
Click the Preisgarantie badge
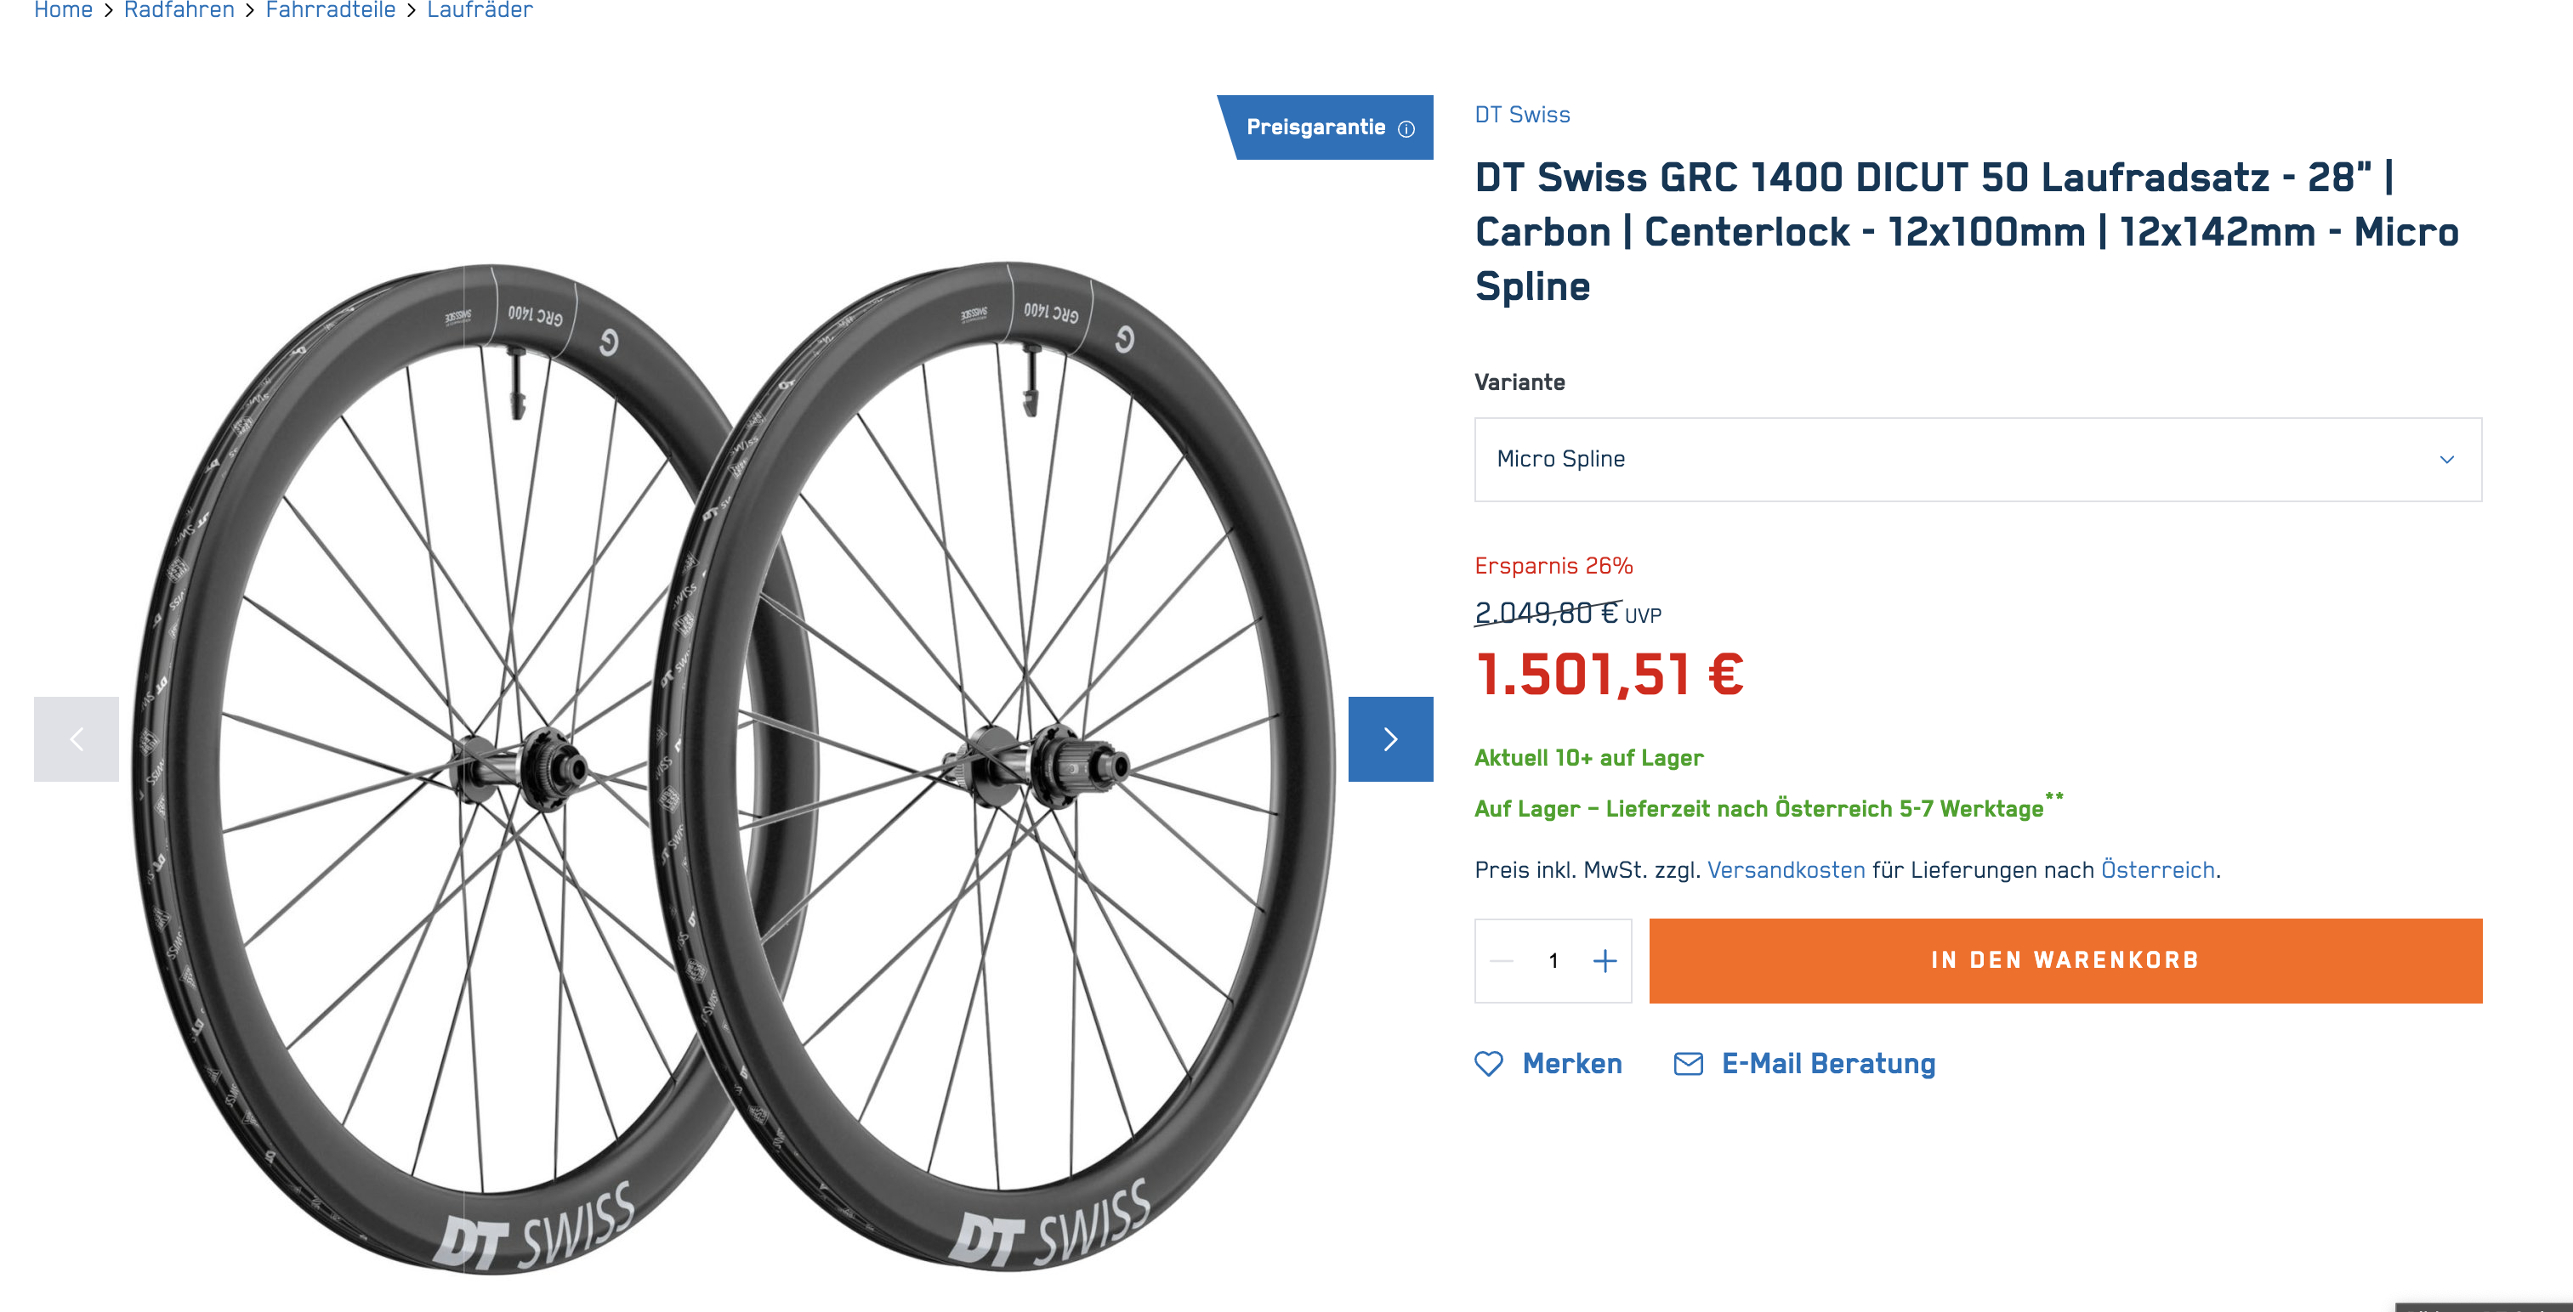pyautogui.click(x=1315, y=127)
